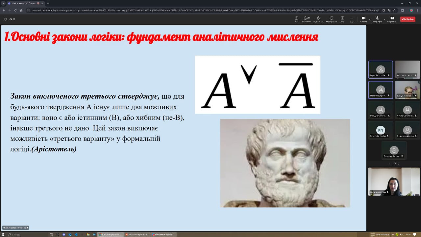The image size is (421, 237).
Task: Switch to Filosofski-aspekti PowerPoint taskbar window
Action: (137, 234)
